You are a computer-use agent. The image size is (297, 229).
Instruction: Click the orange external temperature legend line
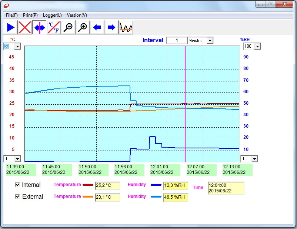pyautogui.click(x=88, y=196)
